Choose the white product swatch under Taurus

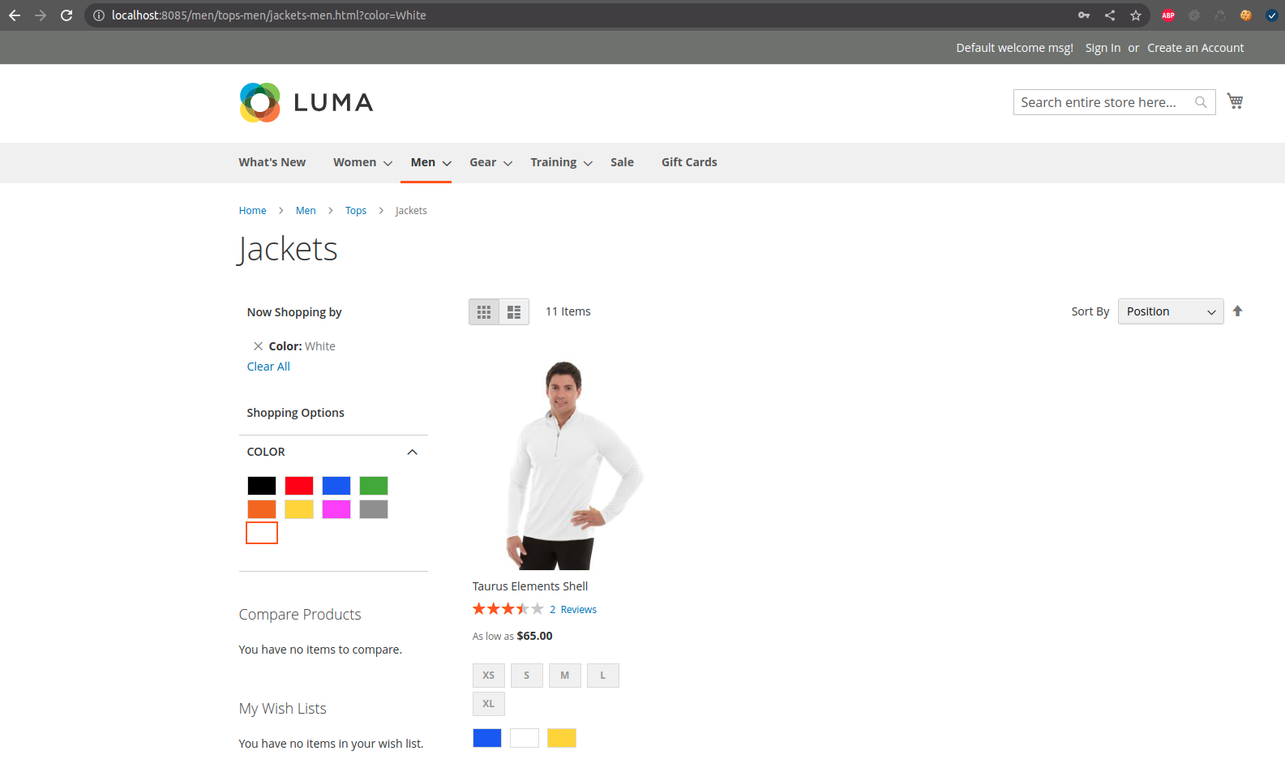(525, 738)
